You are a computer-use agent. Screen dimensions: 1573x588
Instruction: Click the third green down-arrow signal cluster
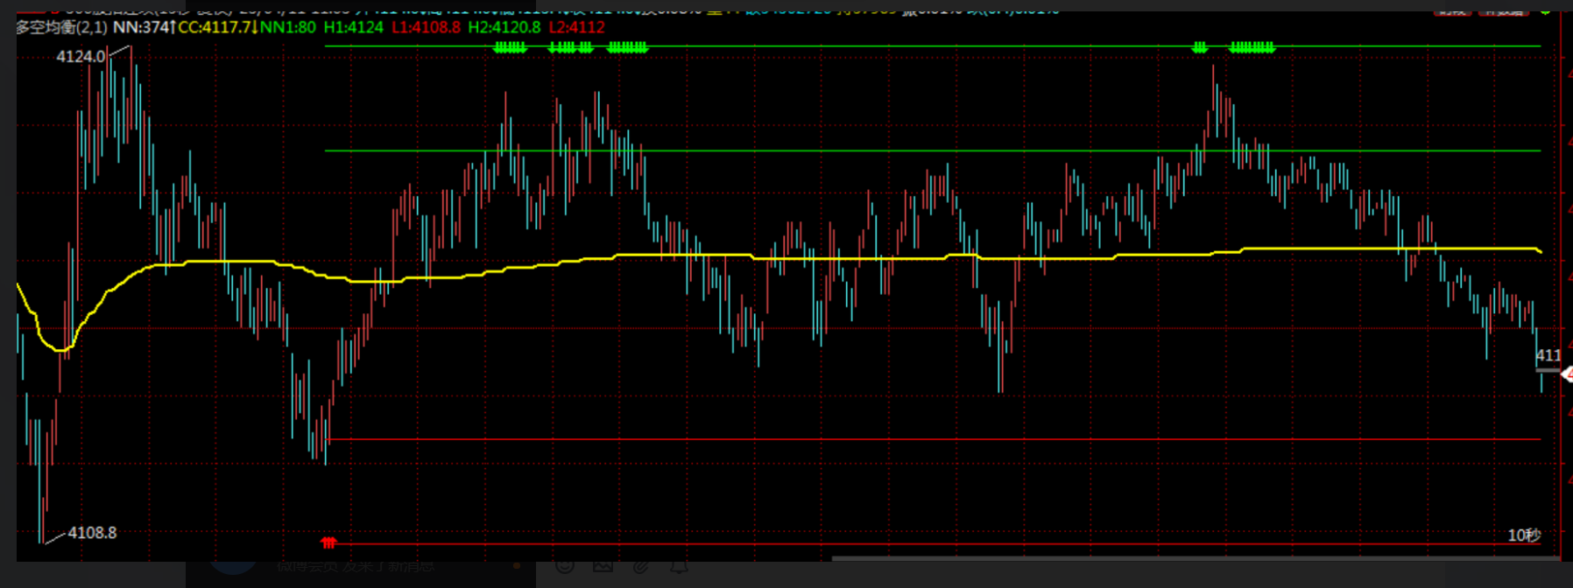(627, 47)
